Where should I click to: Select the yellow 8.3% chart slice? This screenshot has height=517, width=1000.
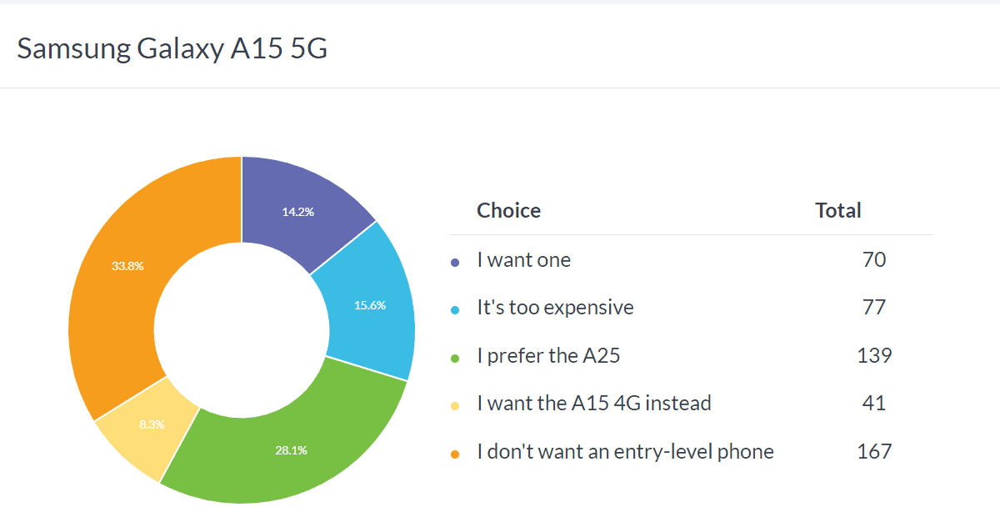152,424
